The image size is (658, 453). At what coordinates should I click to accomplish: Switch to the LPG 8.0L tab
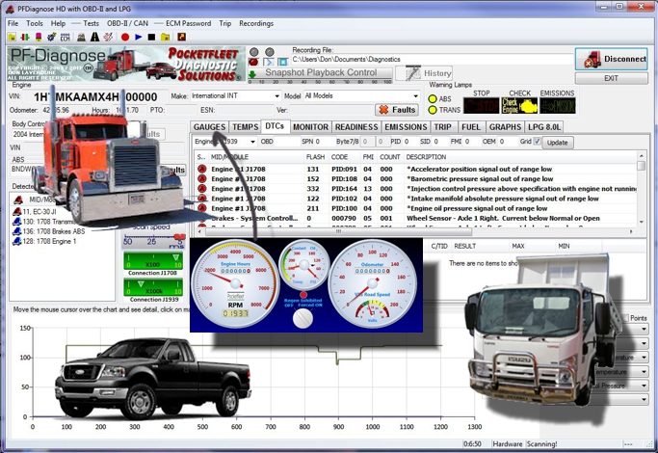[x=544, y=127]
